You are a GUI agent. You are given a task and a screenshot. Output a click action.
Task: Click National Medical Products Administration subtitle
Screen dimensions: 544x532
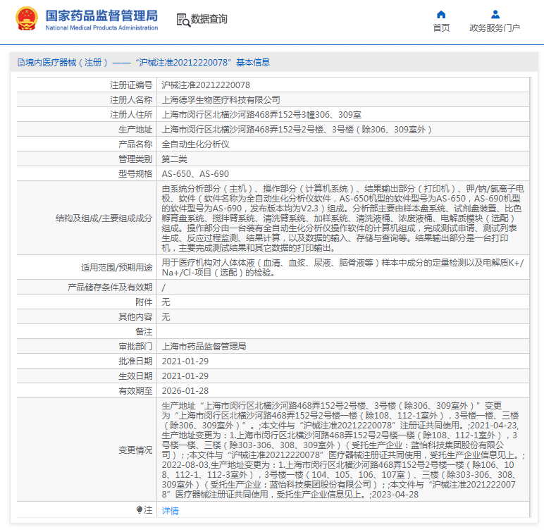pyautogui.click(x=101, y=27)
